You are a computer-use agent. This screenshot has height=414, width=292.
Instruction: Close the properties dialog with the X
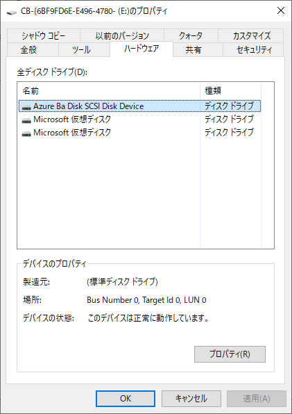point(281,11)
